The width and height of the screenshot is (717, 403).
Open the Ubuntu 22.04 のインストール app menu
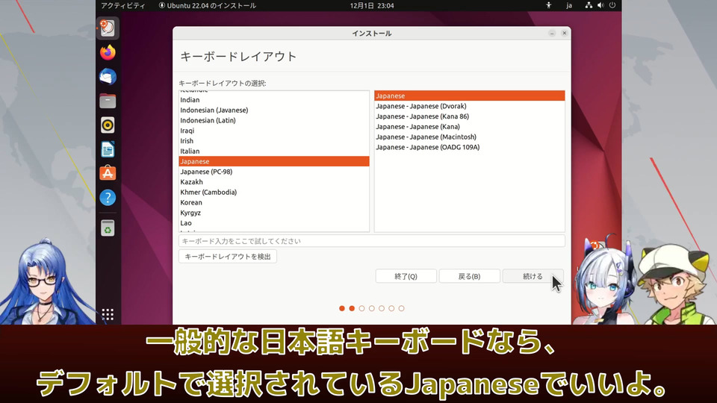(207, 5)
